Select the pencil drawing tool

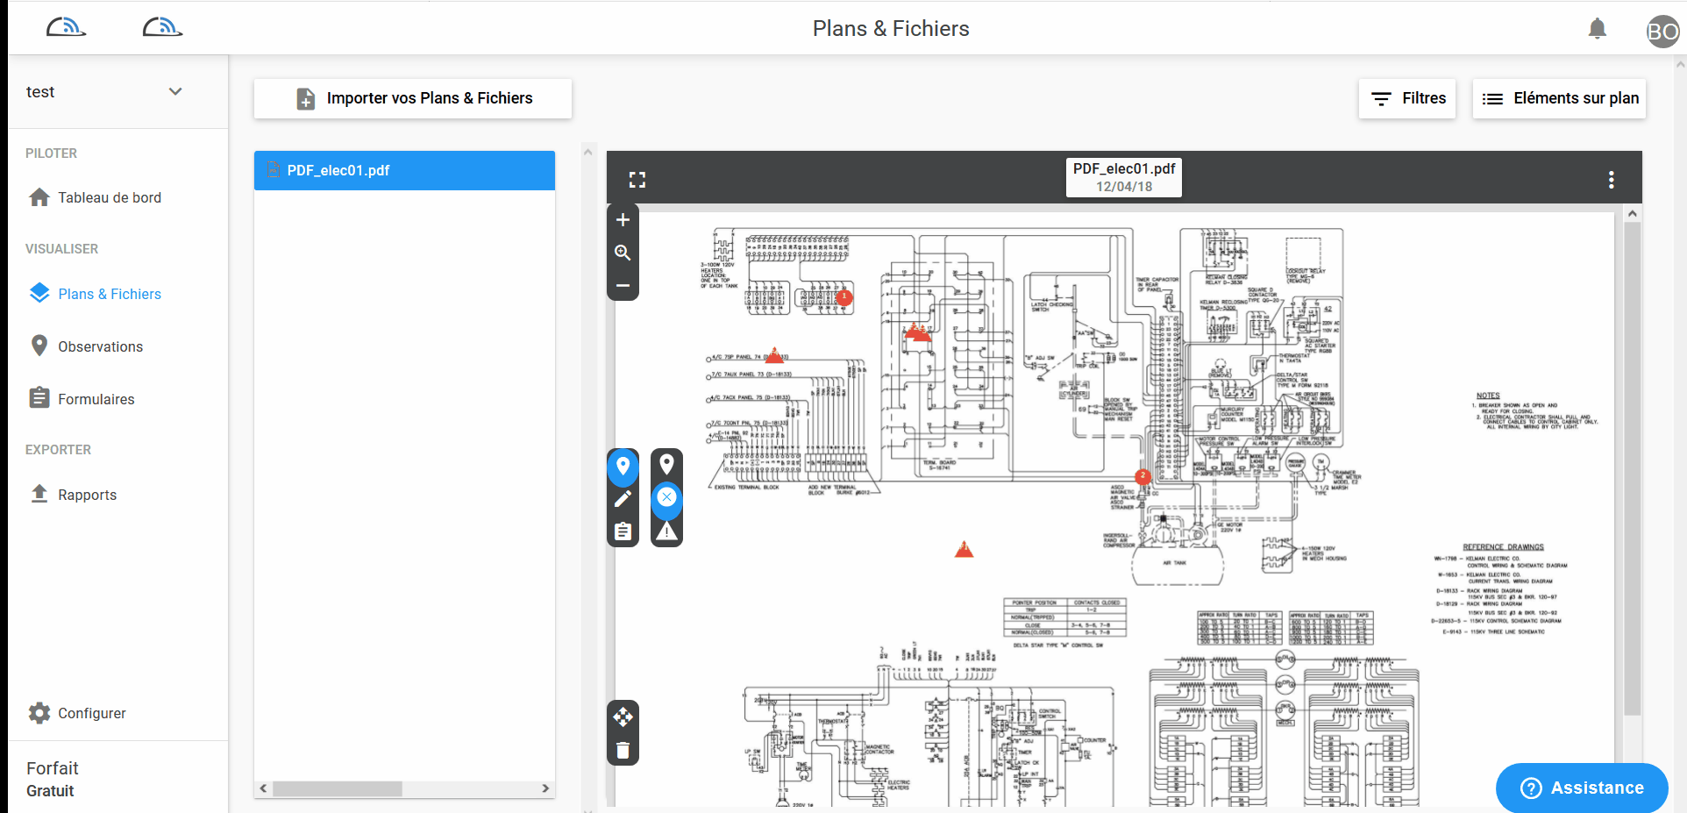[x=623, y=499]
